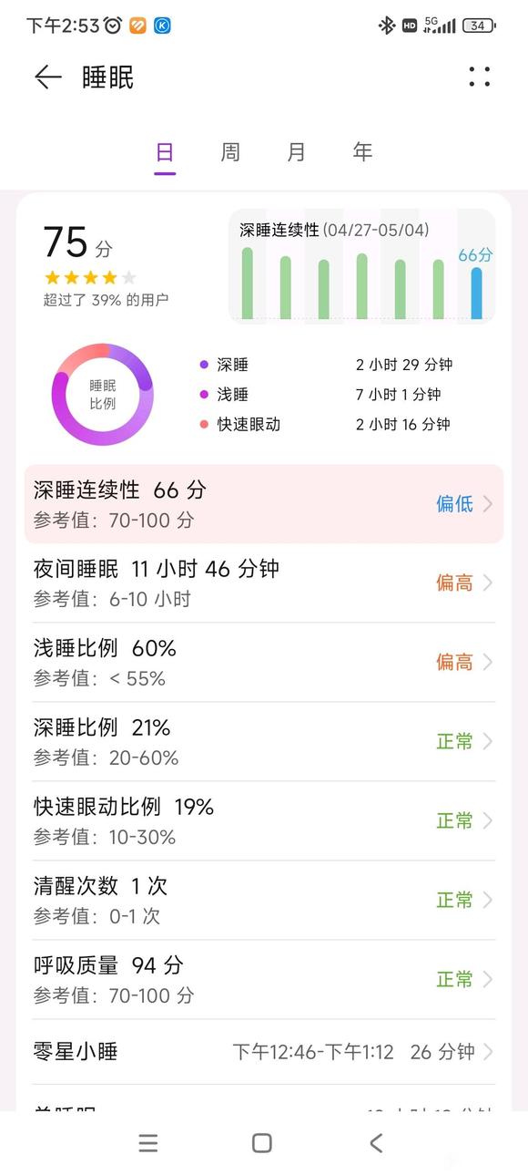The height and width of the screenshot is (1175, 528).
Task: Select the 月 tab
Action: [296, 152]
